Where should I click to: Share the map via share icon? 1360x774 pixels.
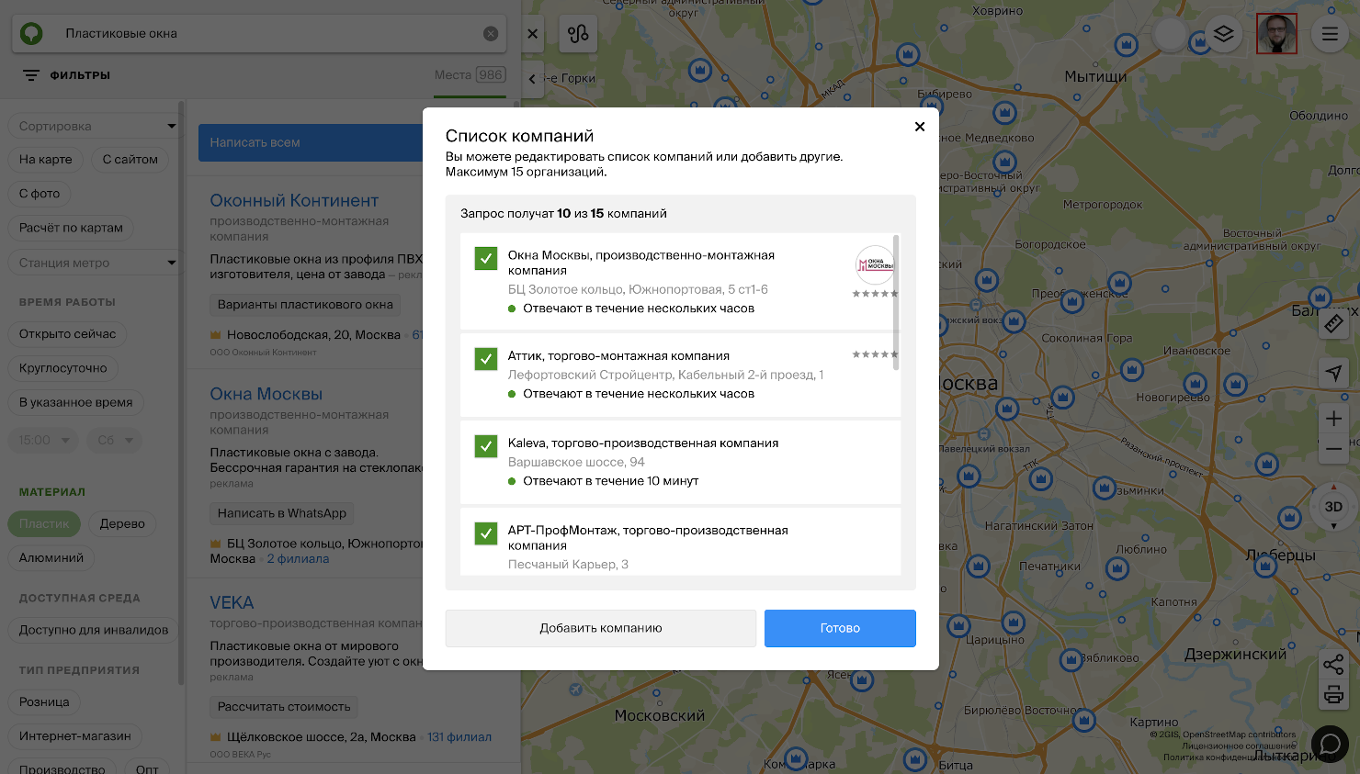1333,664
